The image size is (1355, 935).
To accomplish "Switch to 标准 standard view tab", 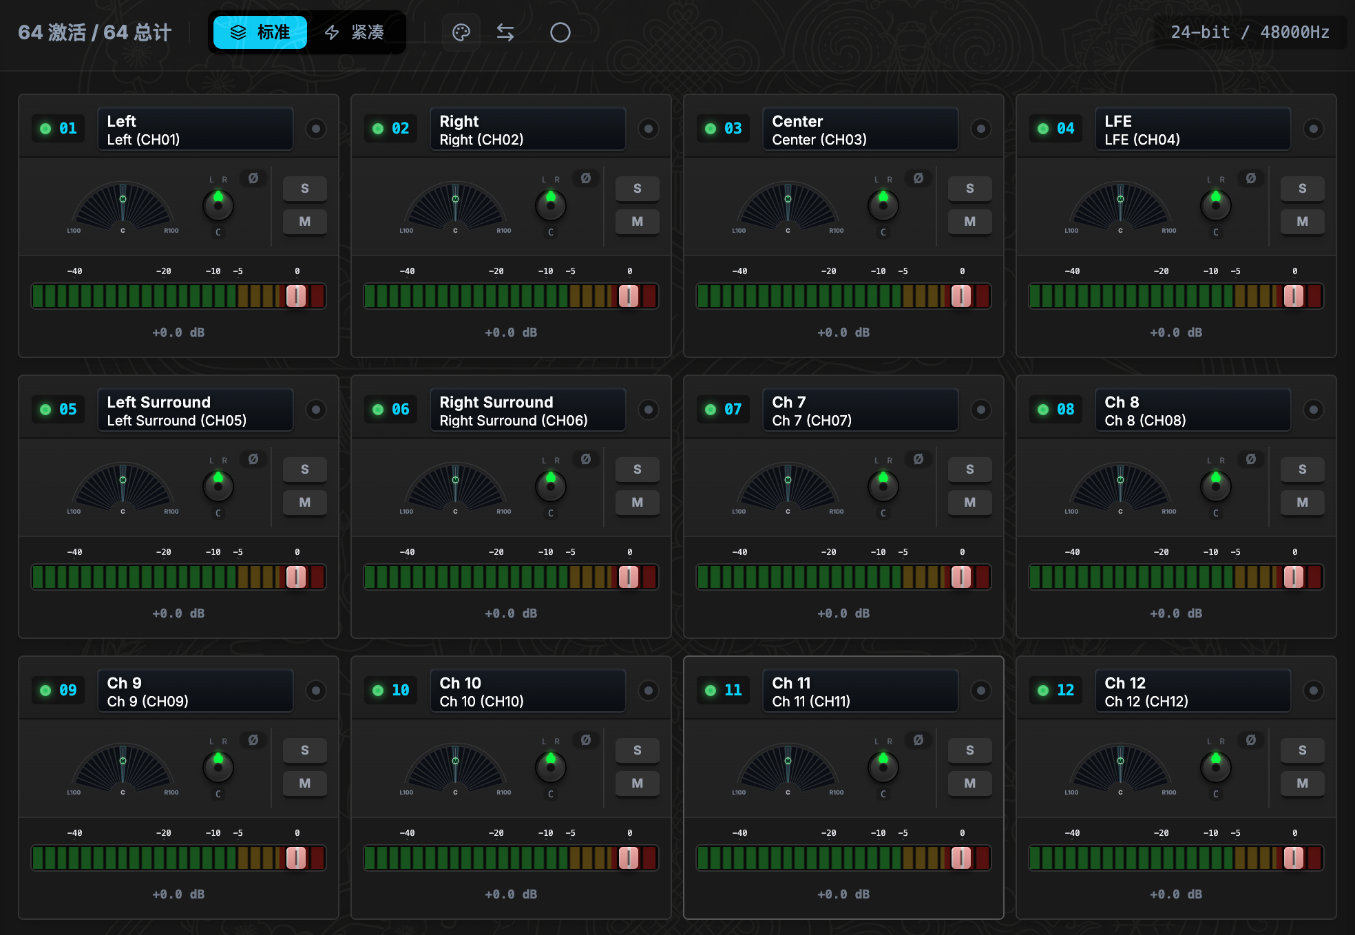I will coord(260,32).
